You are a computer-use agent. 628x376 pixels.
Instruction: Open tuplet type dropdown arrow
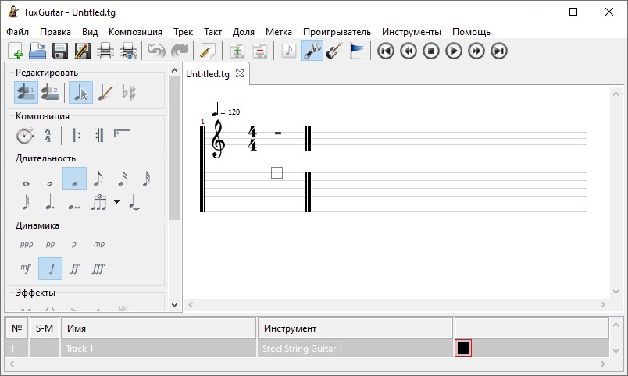pyautogui.click(x=116, y=202)
